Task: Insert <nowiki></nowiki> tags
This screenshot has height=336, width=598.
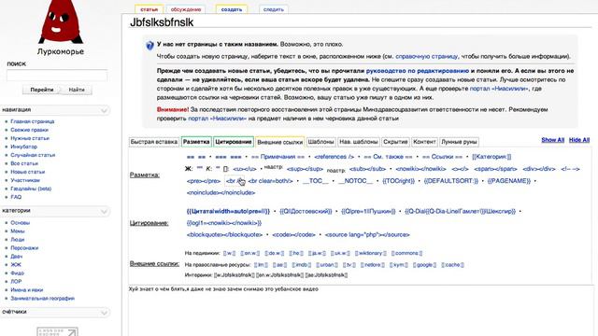Action: (420, 169)
